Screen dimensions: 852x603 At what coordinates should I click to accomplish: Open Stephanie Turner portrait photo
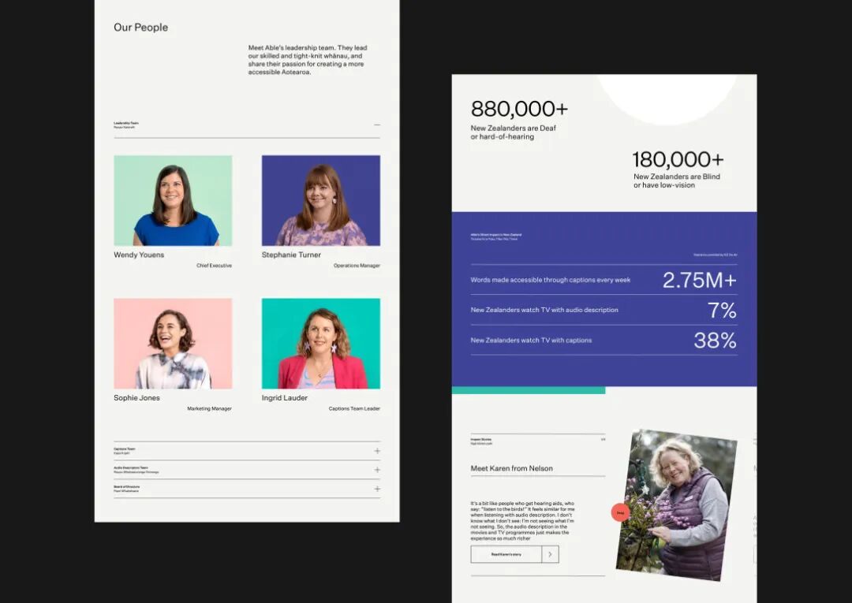[x=321, y=201]
